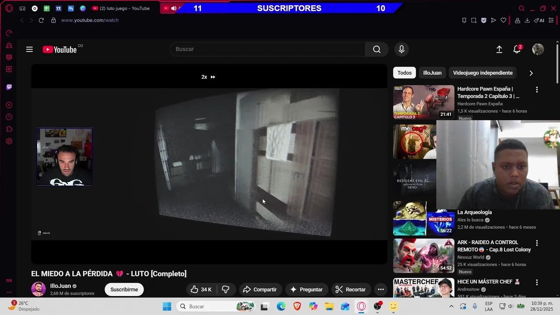This screenshot has width=560, height=315.
Task: Open GX Corner gamepad icon in tab bar
Action: 22,8
